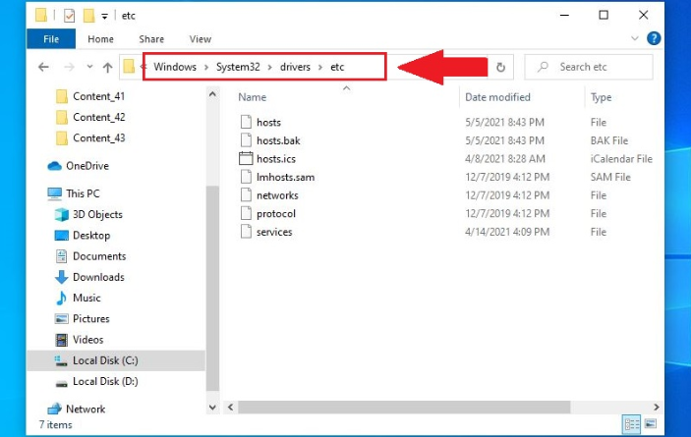Open Recent locations dropdown arrow
Viewport: 691px width, 437px height.
coord(89,67)
